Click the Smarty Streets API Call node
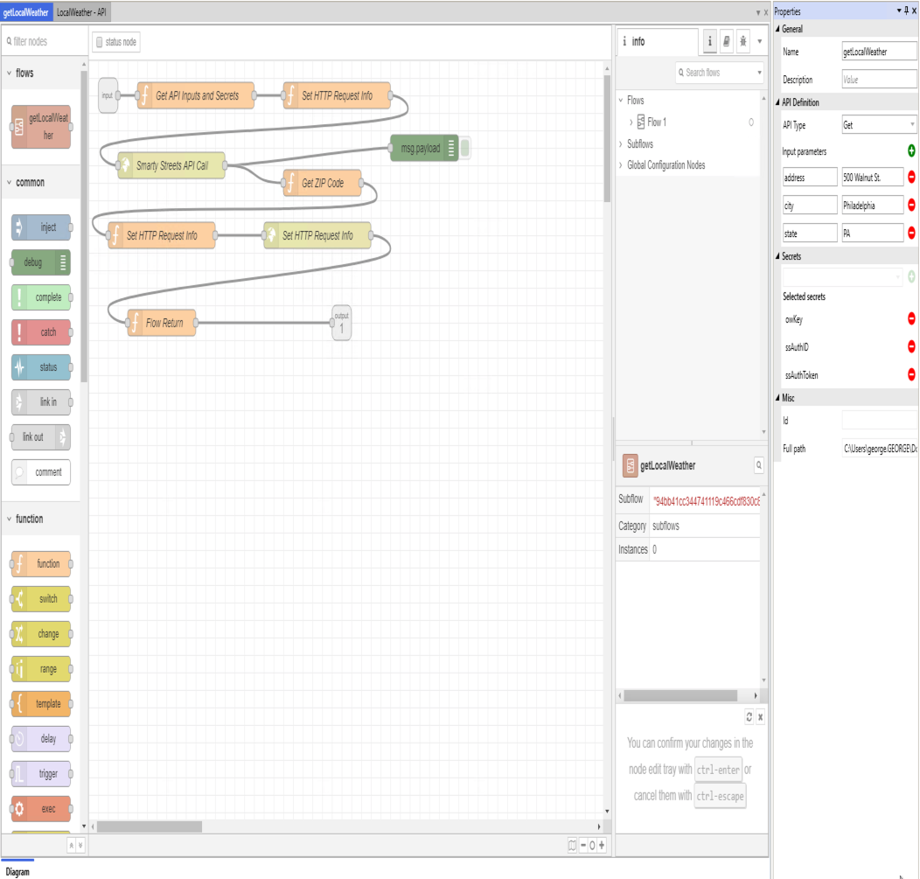This screenshot has width=920, height=879. click(171, 166)
